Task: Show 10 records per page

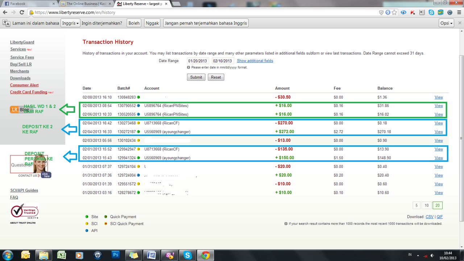Action: (427, 206)
